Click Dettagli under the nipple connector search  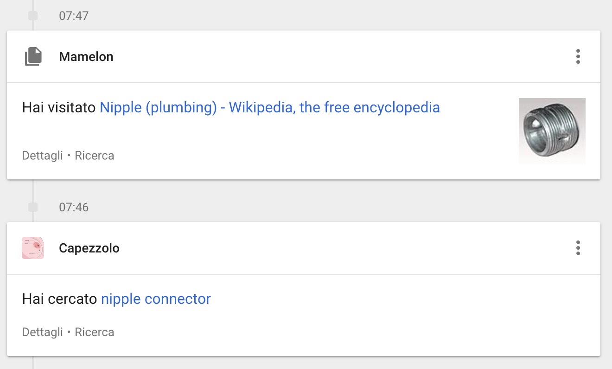pos(42,332)
